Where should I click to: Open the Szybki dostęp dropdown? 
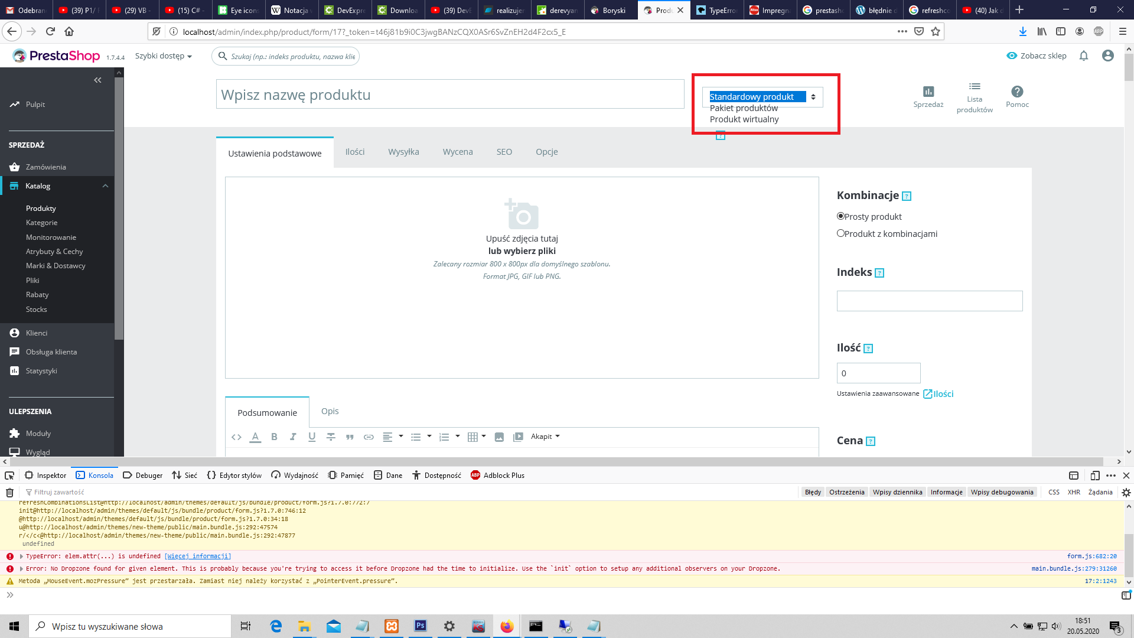click(164, 56)
